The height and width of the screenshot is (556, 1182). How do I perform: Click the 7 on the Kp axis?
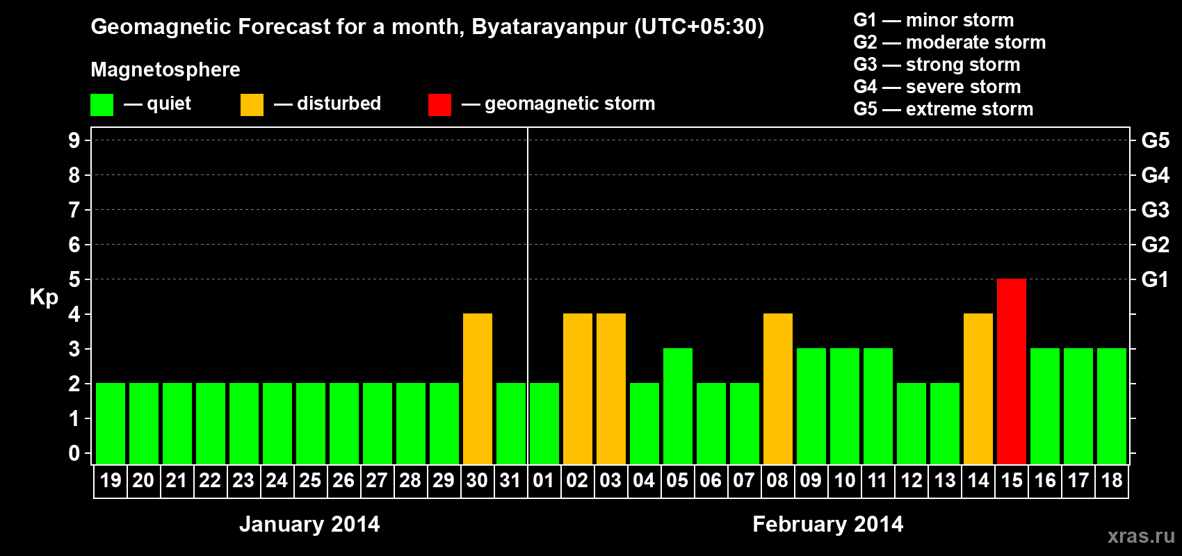pyautogui.click(x=74, y=210)
